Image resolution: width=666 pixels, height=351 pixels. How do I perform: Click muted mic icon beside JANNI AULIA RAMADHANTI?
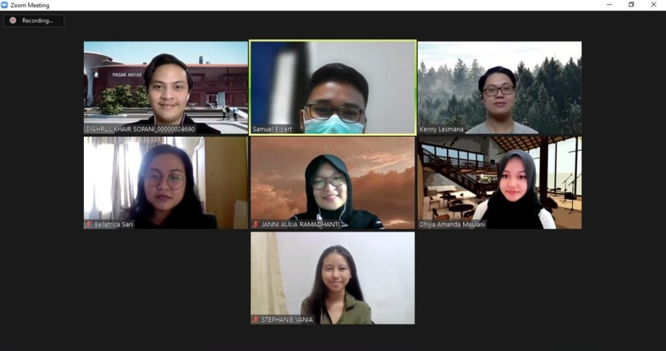tap(256, 224)
